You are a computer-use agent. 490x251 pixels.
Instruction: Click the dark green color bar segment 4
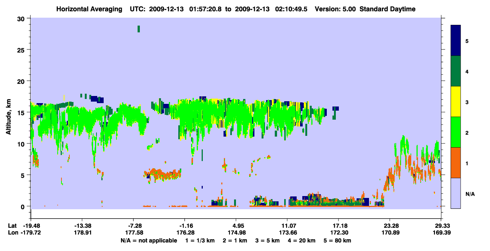point(456,71)
